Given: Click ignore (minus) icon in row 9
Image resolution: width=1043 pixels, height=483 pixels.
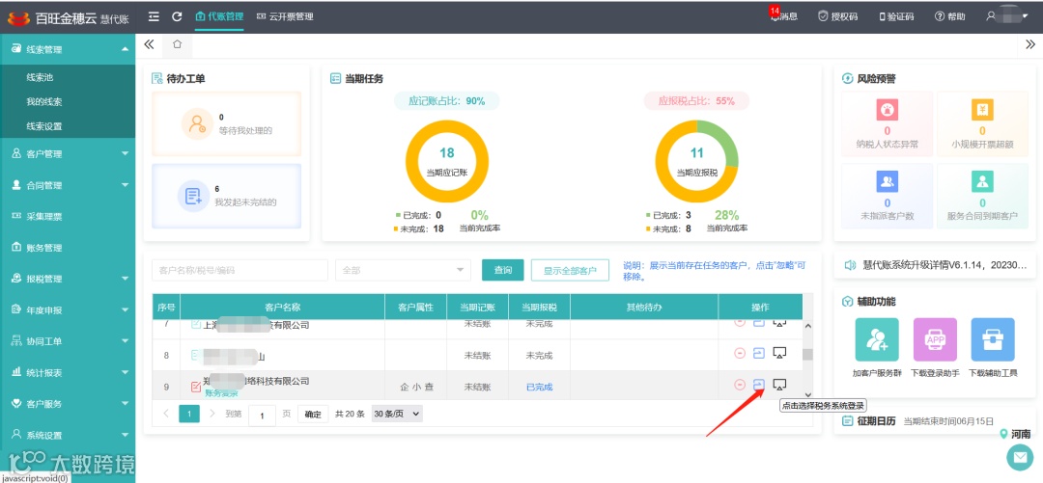Looking at the screenshot, I should pos(739,384).
